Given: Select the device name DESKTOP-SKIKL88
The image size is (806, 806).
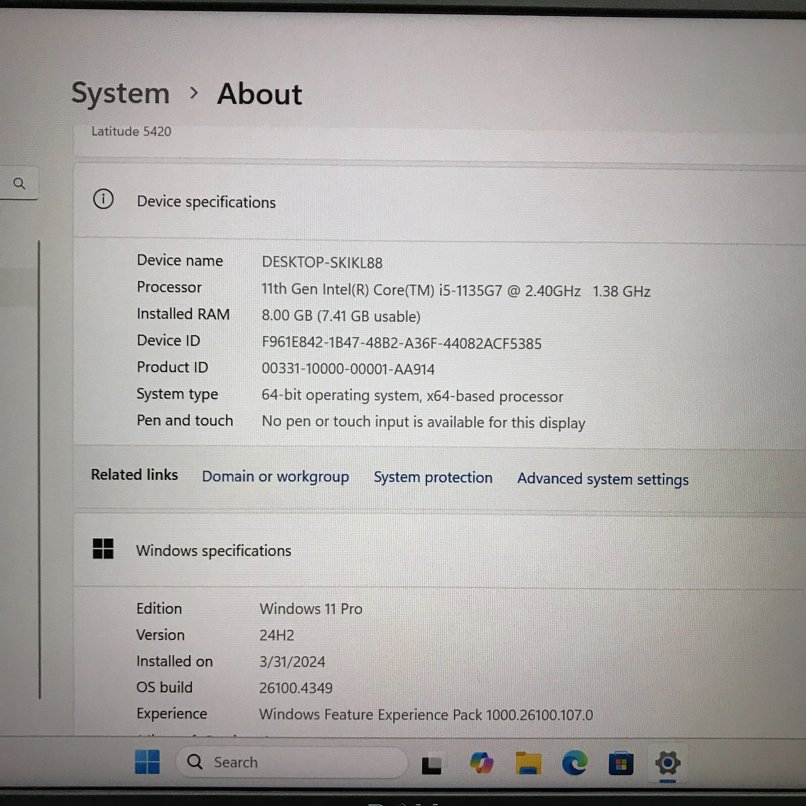Looking at the screenshot, I should (322, 262).
